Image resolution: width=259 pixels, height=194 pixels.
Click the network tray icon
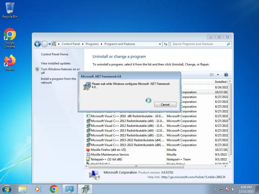(x=221, y=189)
